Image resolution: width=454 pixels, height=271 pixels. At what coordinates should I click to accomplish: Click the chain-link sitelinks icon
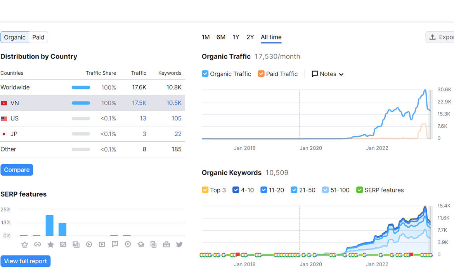37,244
